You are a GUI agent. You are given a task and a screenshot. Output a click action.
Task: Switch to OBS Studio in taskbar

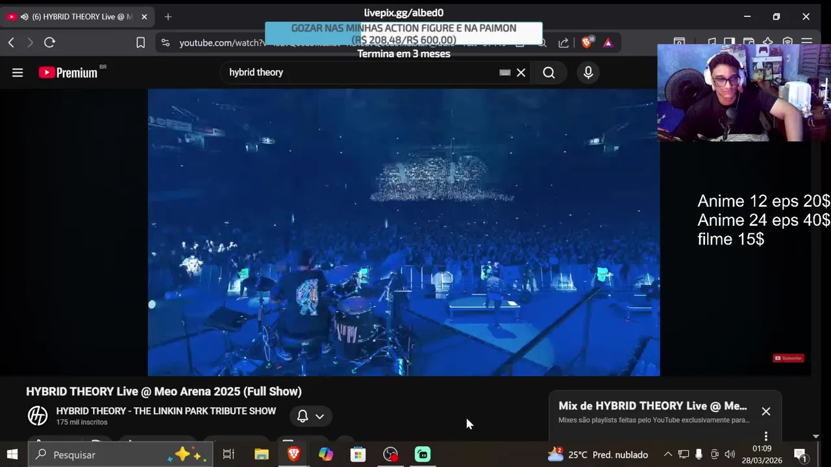(390, 455)
